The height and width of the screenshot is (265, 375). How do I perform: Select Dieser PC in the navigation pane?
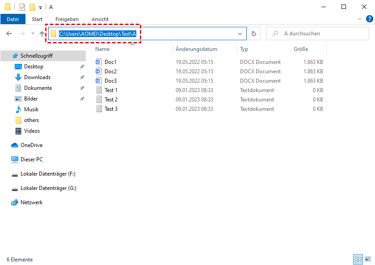coord(32,159)
